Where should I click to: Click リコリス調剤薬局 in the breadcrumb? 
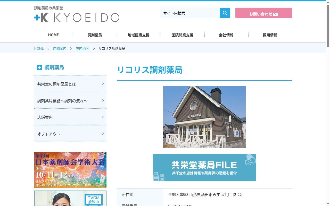point(112,48)
